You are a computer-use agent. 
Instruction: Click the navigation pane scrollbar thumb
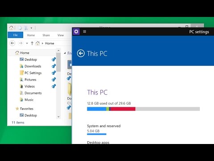pyautogui.click(x=58, y=62)
